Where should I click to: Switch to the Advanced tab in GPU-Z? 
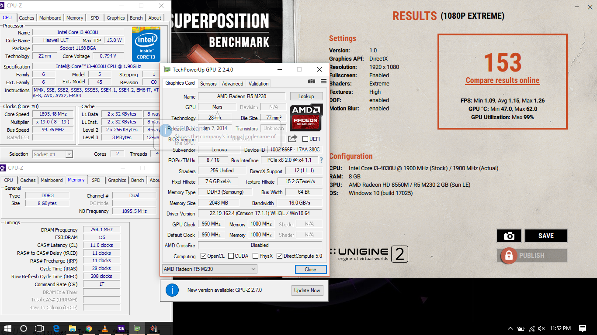pyautogui.click(x=233, y=84)
